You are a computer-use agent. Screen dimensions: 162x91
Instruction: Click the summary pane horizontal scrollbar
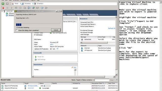[x=69, y=77]
